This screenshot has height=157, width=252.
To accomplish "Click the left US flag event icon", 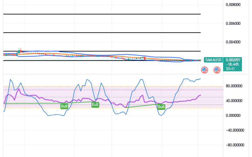I will pos(205,70).
